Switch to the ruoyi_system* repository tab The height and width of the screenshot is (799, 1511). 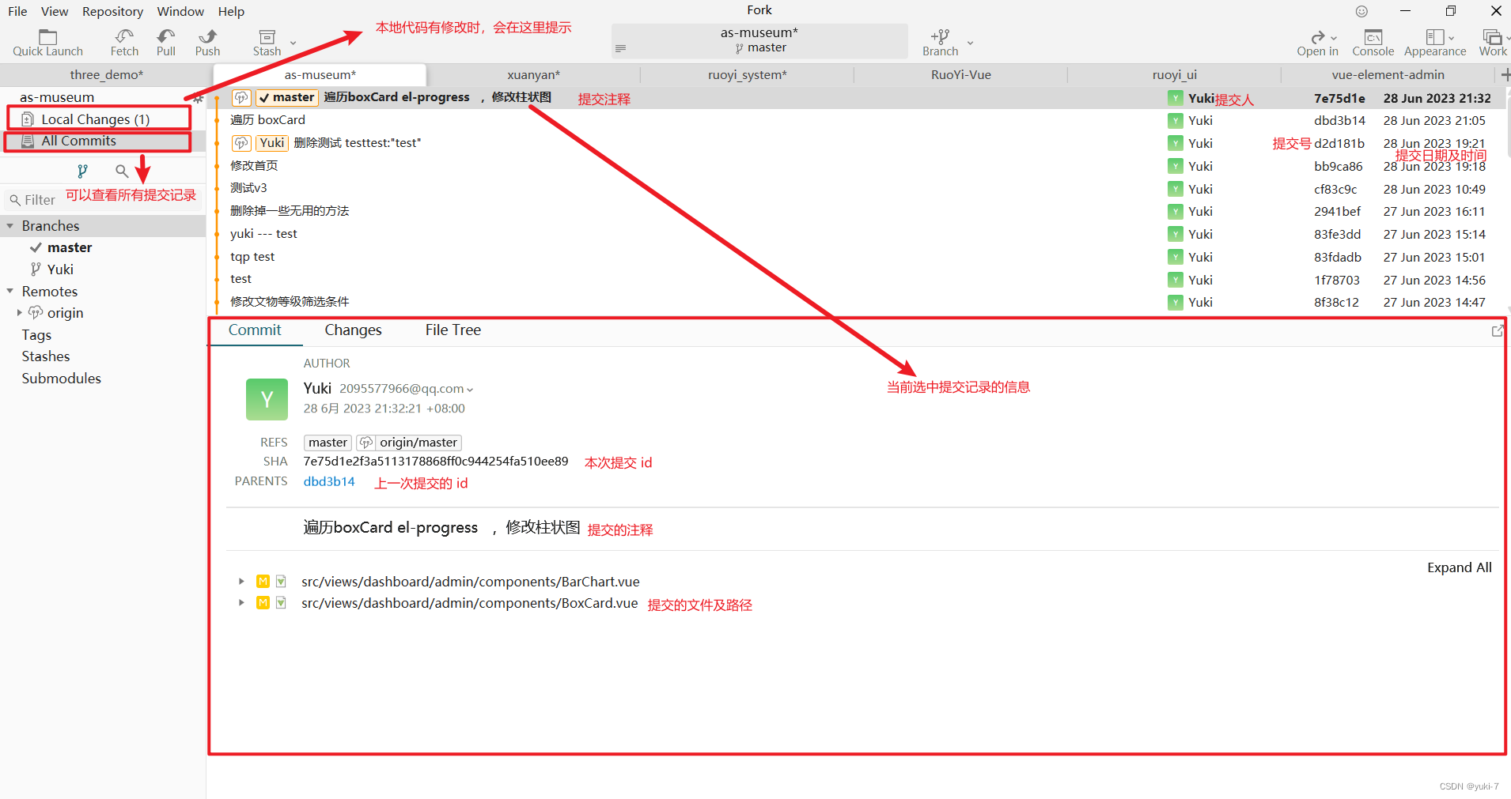click(x=747, y=74)
